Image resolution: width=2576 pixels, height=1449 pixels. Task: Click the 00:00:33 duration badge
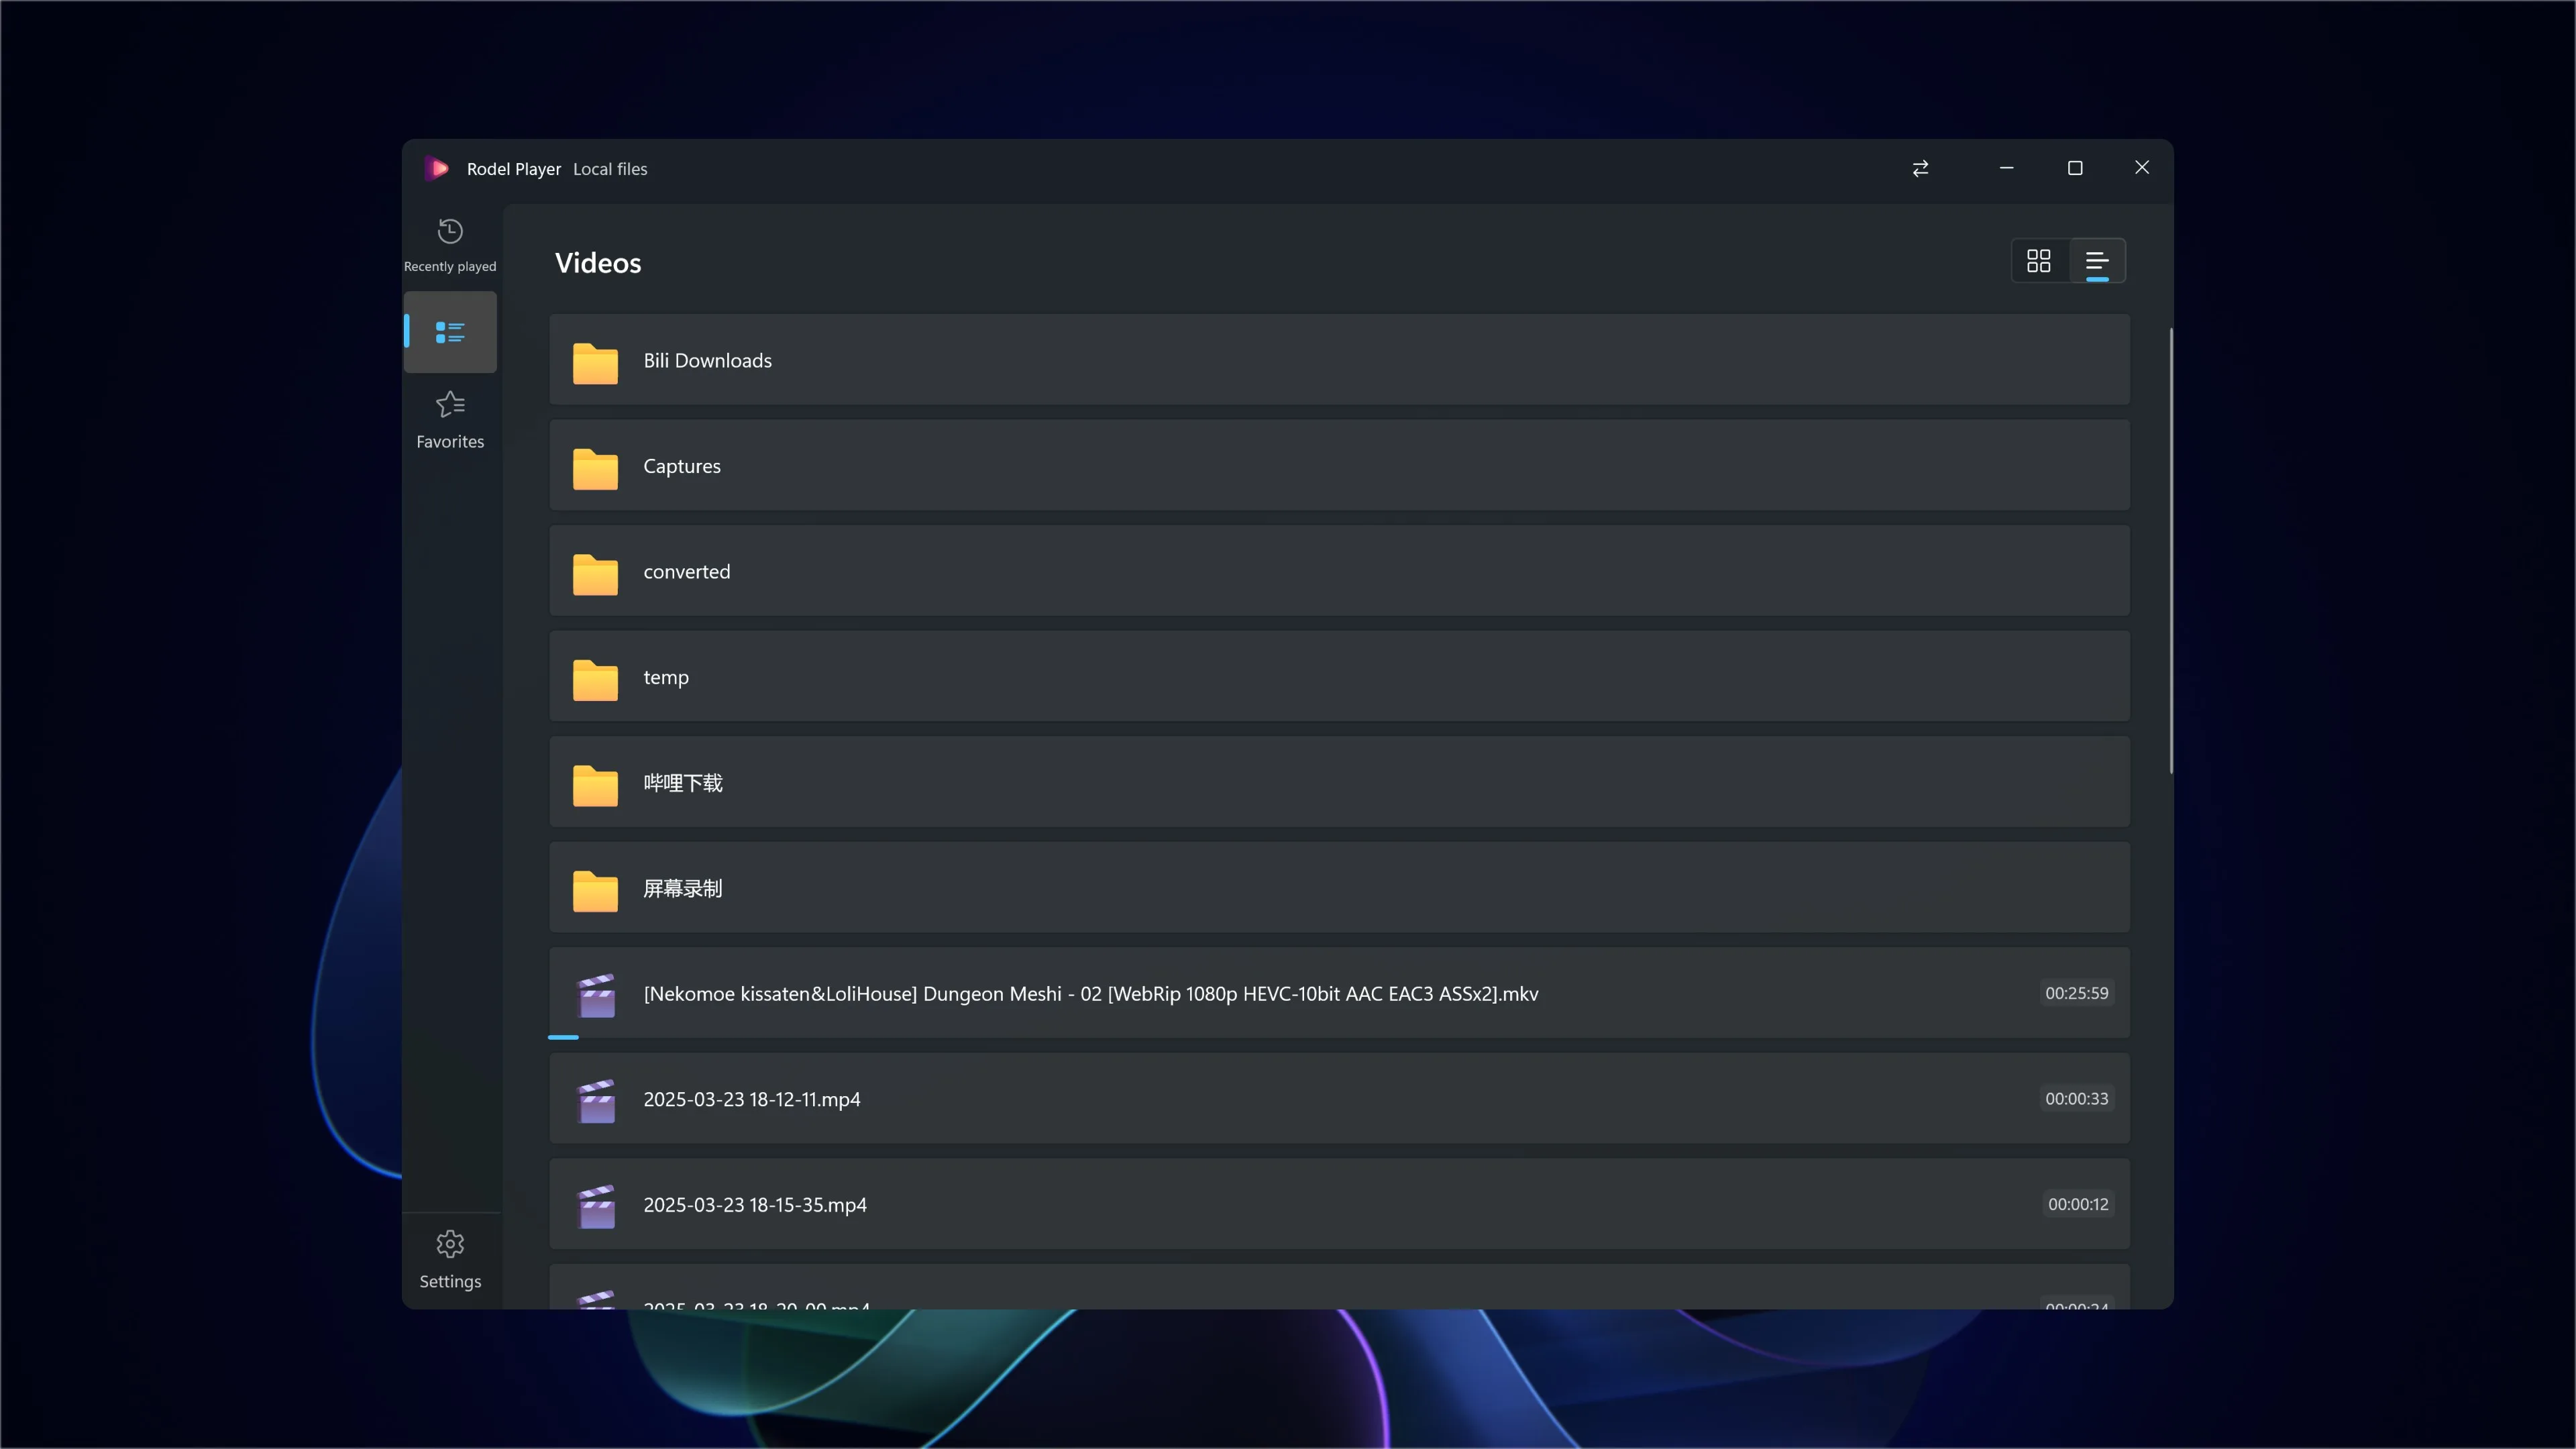(2076, 1098)
